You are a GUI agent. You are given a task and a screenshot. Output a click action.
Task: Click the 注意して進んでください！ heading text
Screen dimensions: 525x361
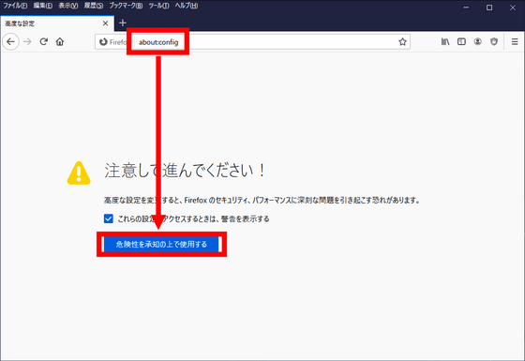(x=186, y=171)
